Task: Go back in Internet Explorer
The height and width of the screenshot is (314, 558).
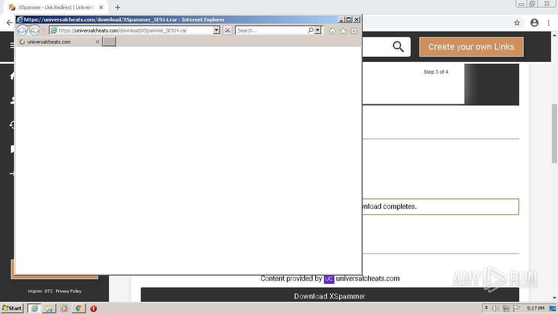Action: point(22,30)
